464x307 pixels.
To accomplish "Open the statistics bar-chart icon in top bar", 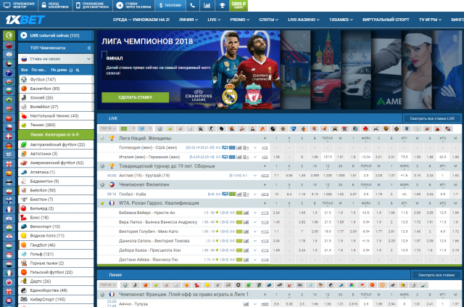I will pos(207,5).
